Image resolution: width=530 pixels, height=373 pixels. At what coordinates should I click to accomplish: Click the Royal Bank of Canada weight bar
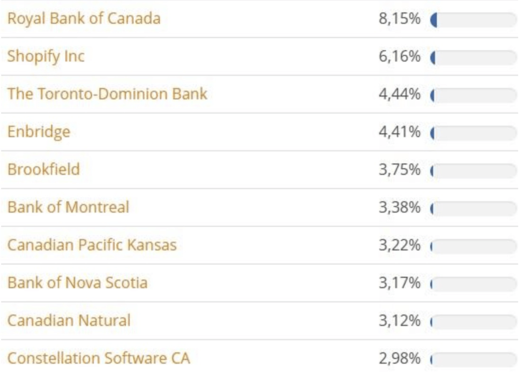[473, 20]
